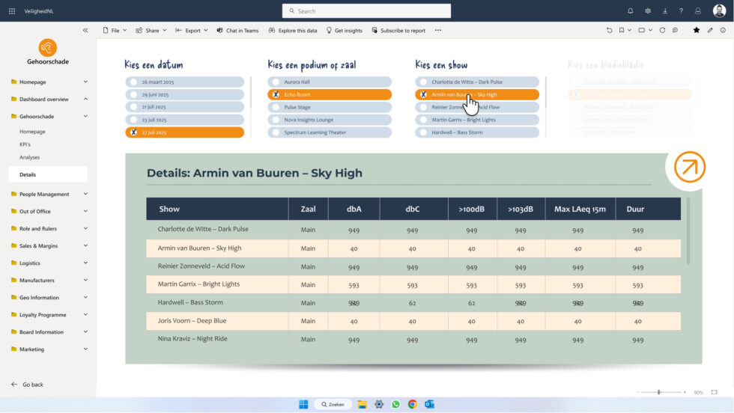
Task: Click the orange arrow navigation icon
Action: click(689, 168)
